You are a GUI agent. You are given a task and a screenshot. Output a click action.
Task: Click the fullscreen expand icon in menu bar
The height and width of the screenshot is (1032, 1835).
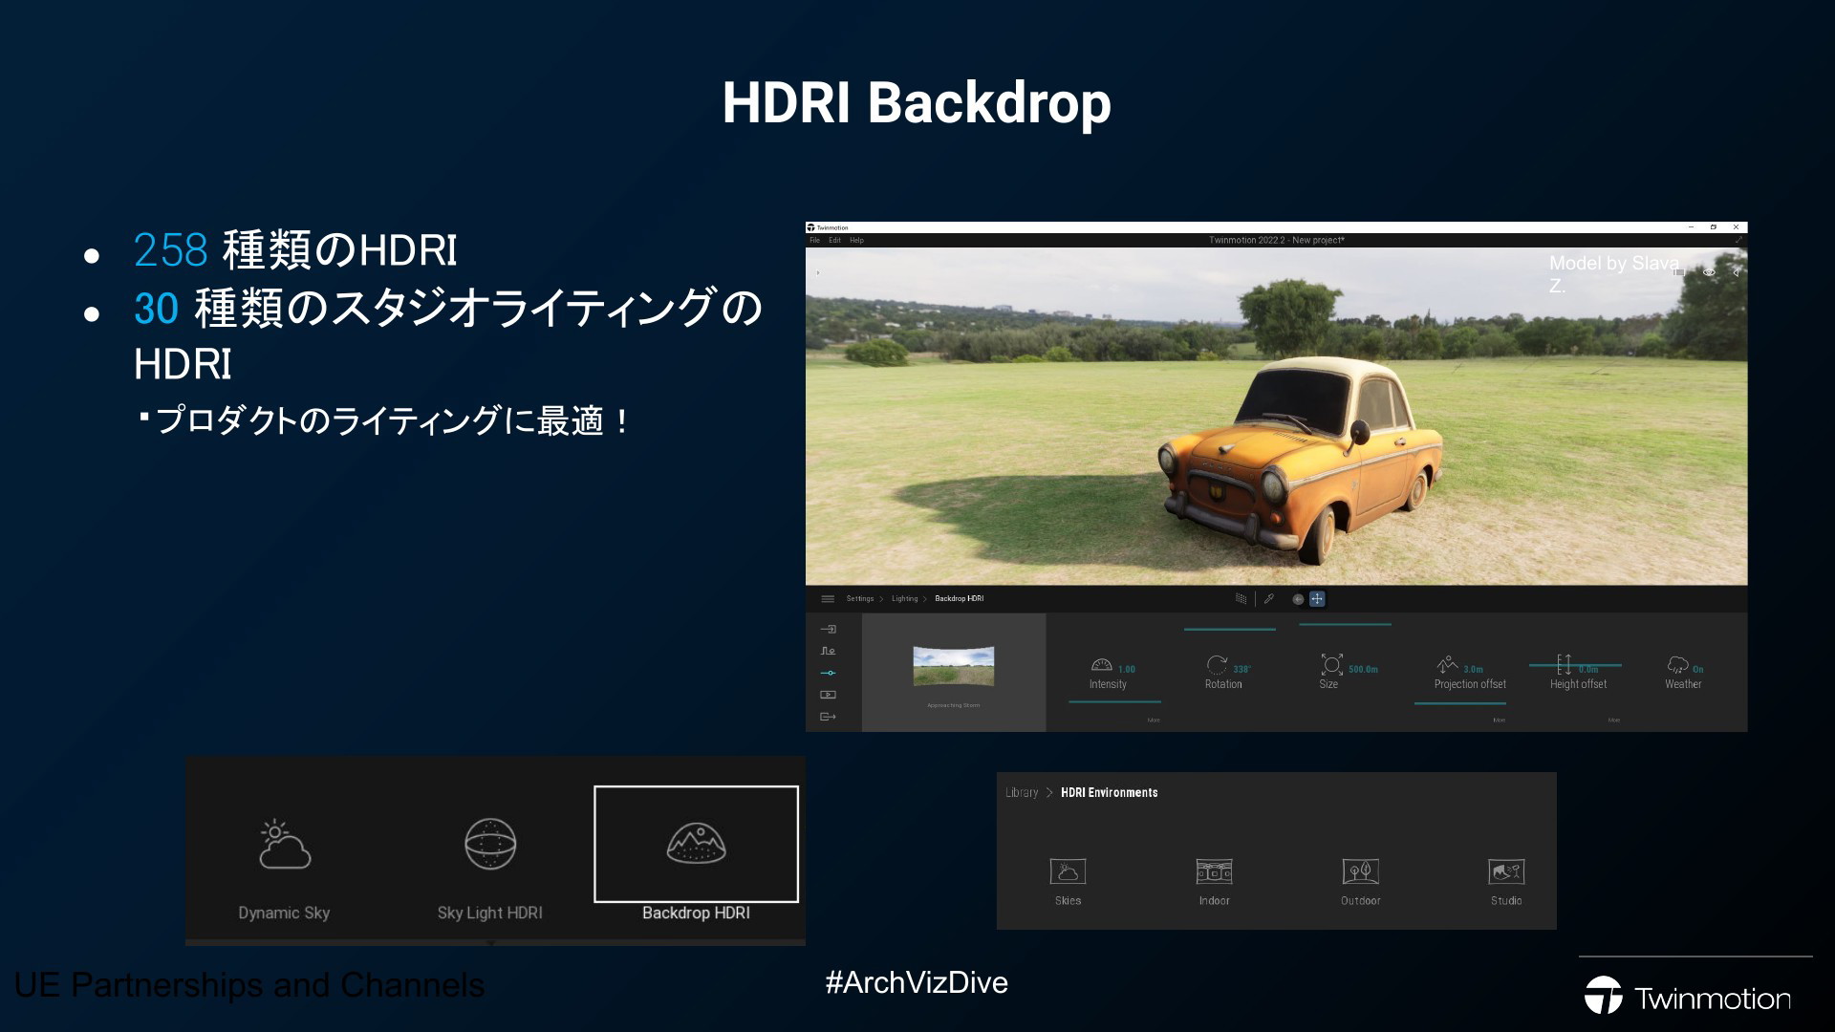click(x=1738, y=241)
